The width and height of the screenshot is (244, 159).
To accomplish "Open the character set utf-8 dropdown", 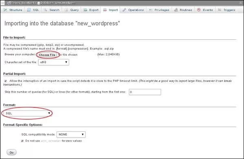I will 54,62.
